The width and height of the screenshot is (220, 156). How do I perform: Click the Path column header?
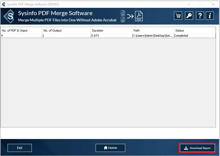coord(153,30)
